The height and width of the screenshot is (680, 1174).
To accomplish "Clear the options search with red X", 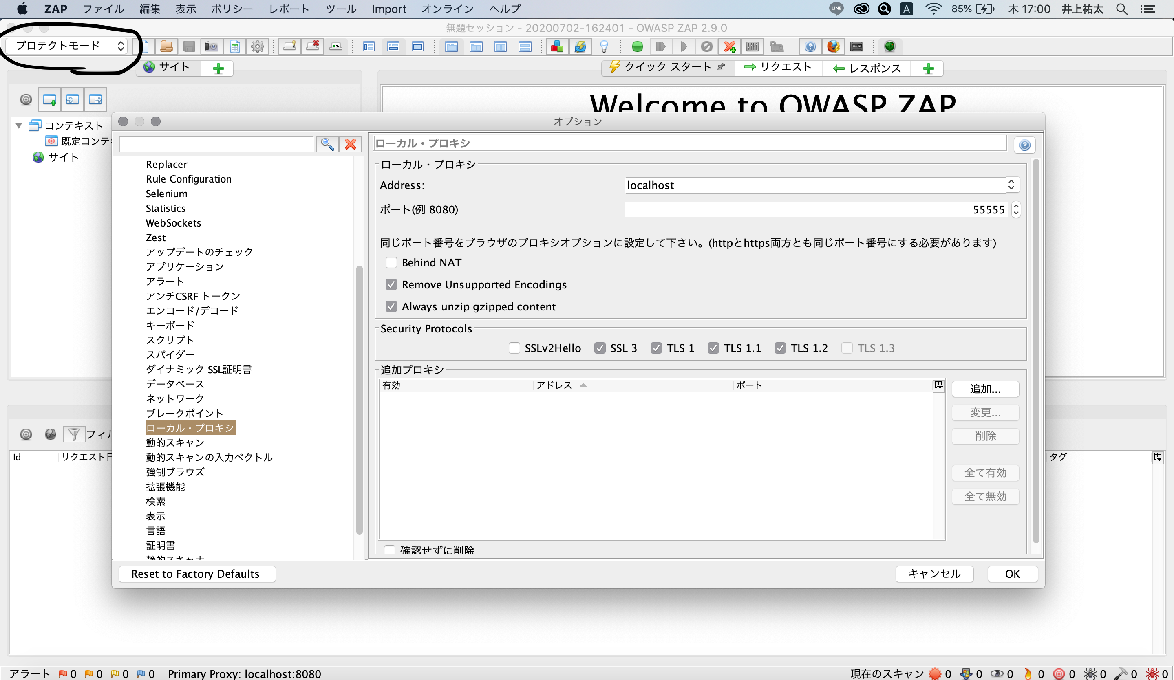I will (x=350, y=144).
